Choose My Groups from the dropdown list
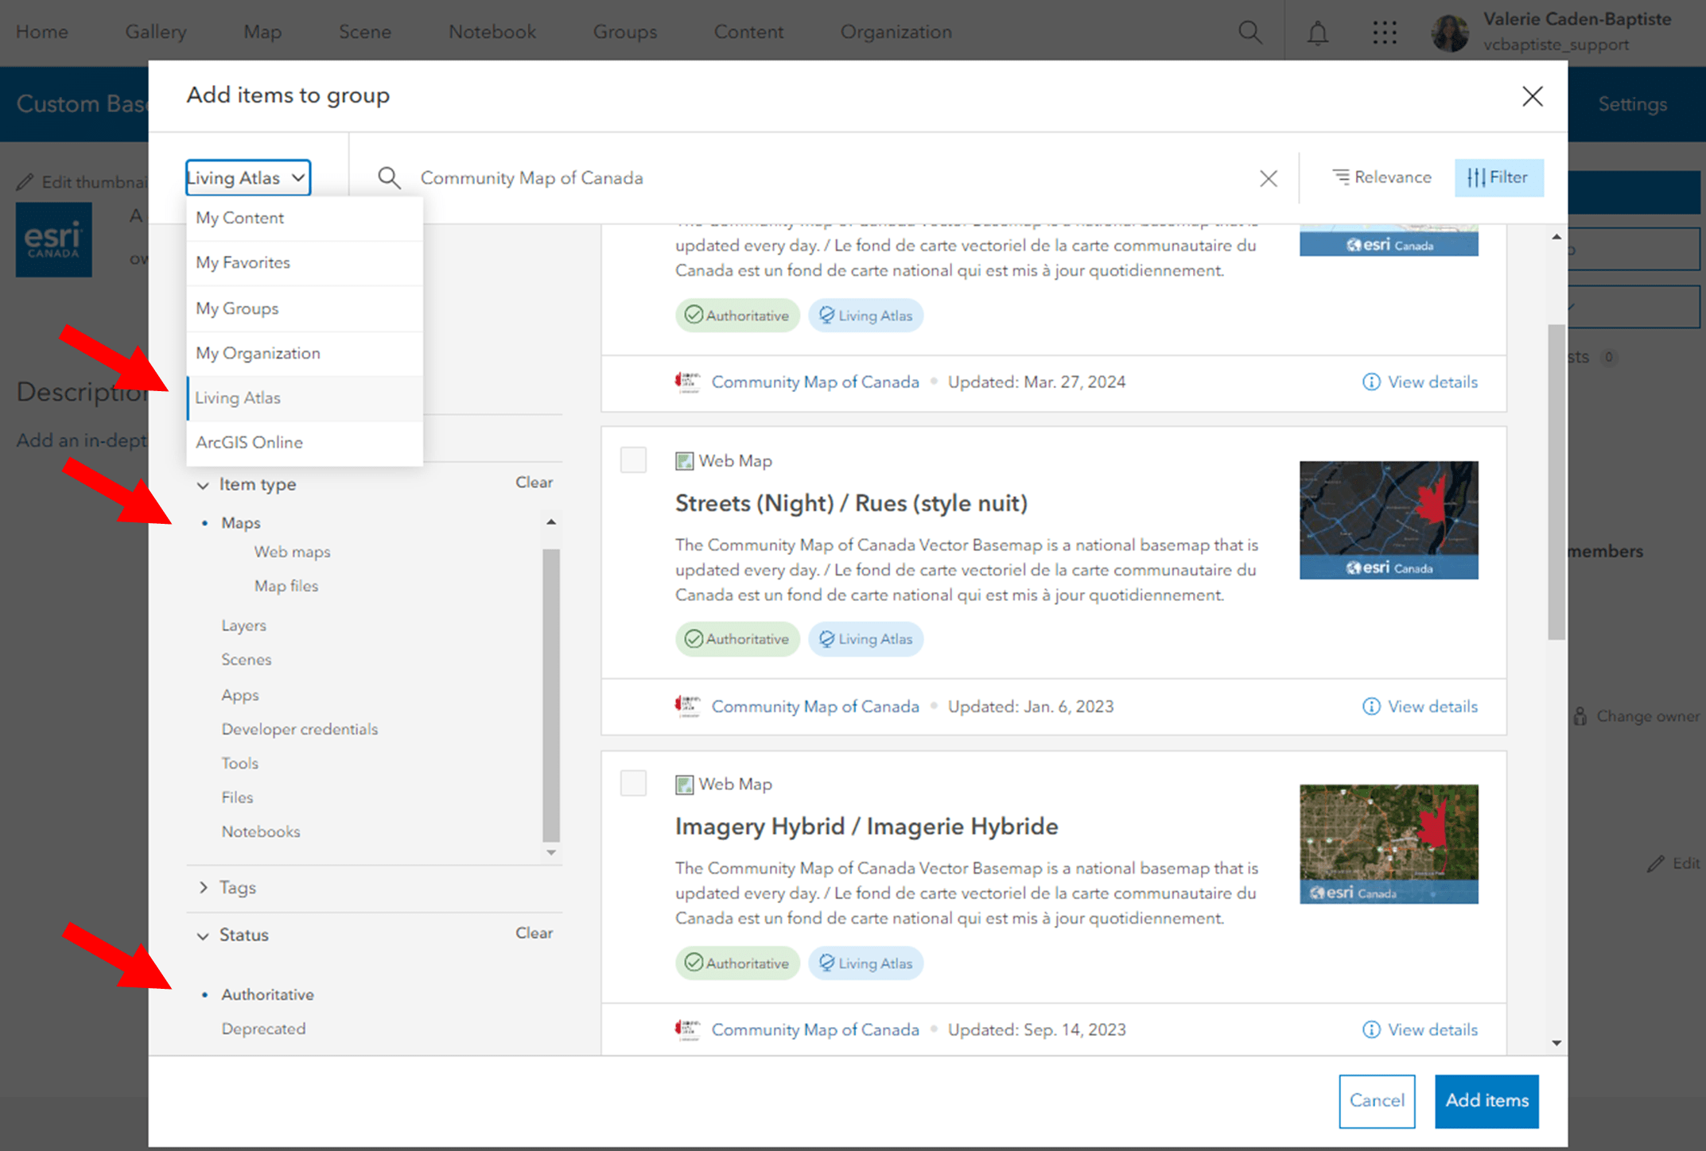This screenshot has height=1151, width=1706. (304, 308)
